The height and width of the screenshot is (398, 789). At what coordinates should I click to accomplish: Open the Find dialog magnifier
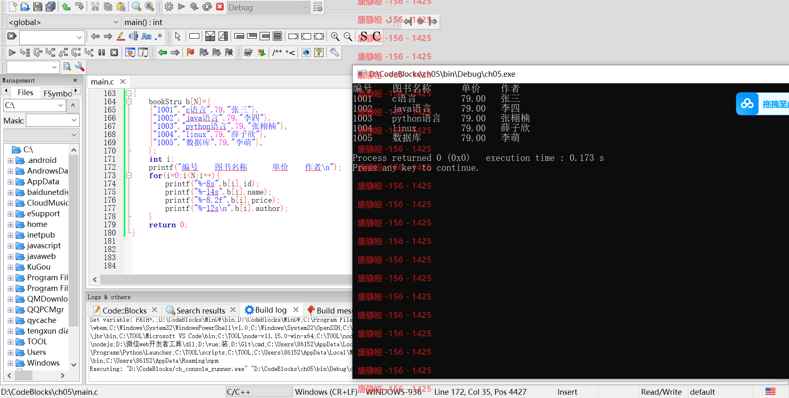tap(136, 7)
